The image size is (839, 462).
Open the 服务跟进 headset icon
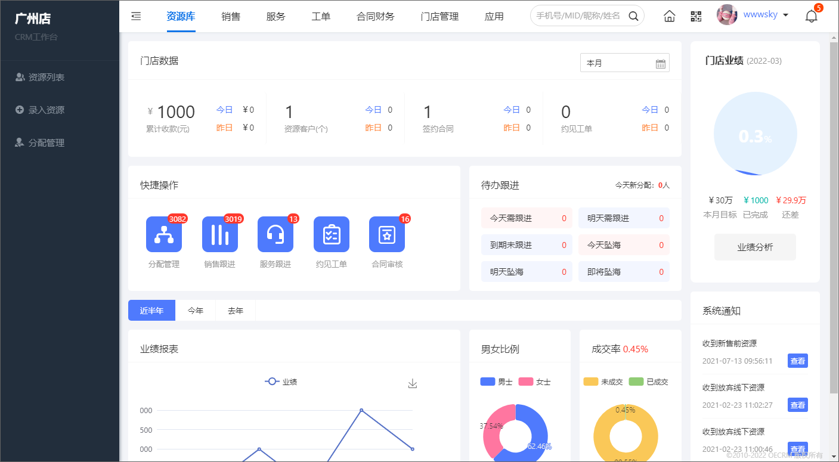click(275, 234)
